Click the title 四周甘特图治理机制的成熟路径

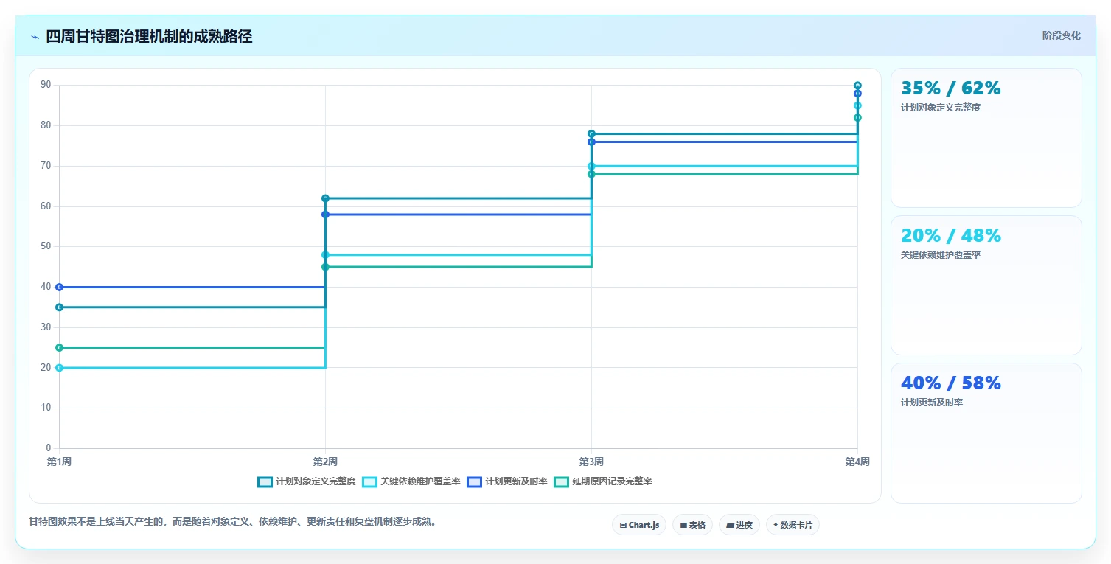149,37
